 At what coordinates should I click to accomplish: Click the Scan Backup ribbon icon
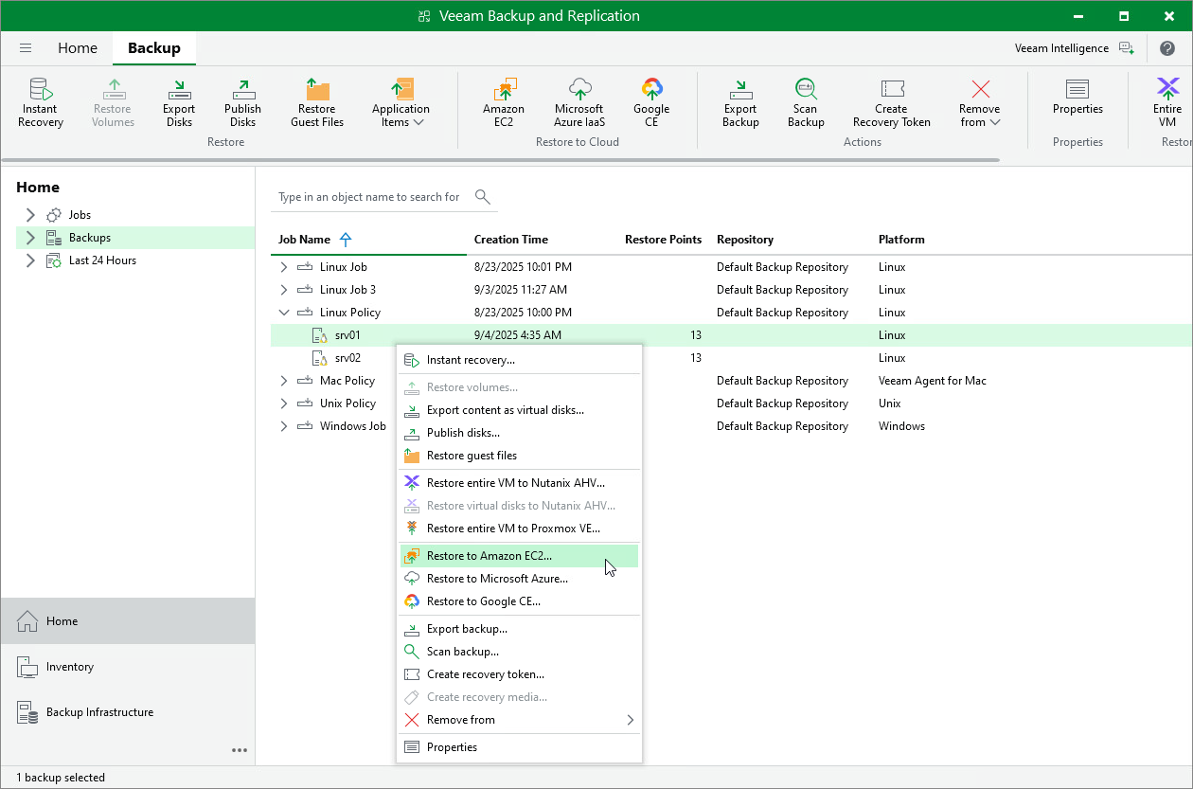pos(806,102)
